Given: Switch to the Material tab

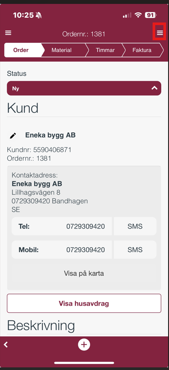Looking at the screenshot, I should pos(63,50).
